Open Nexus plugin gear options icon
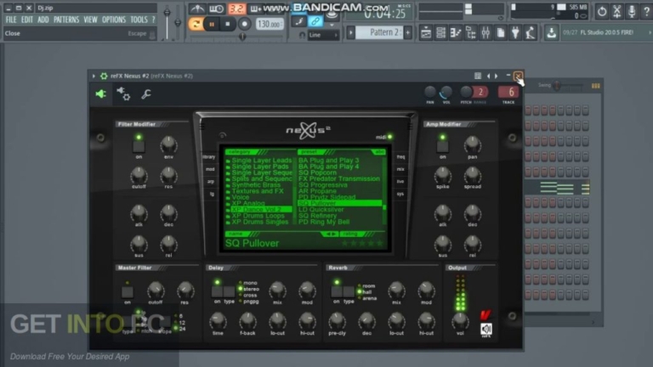This screenshot has width=653, height=367. pyautogui.click(x=104, y=76)
